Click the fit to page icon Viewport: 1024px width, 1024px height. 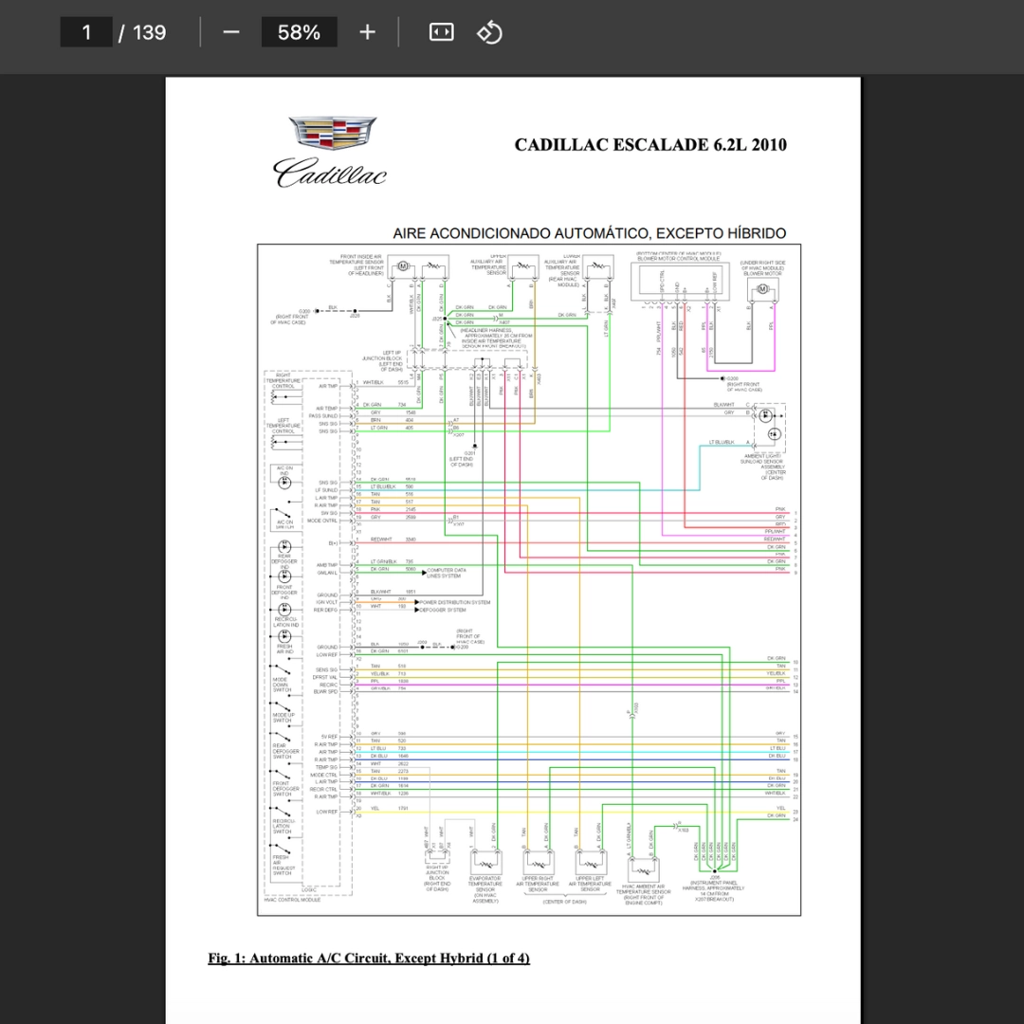tap(442, 32)
